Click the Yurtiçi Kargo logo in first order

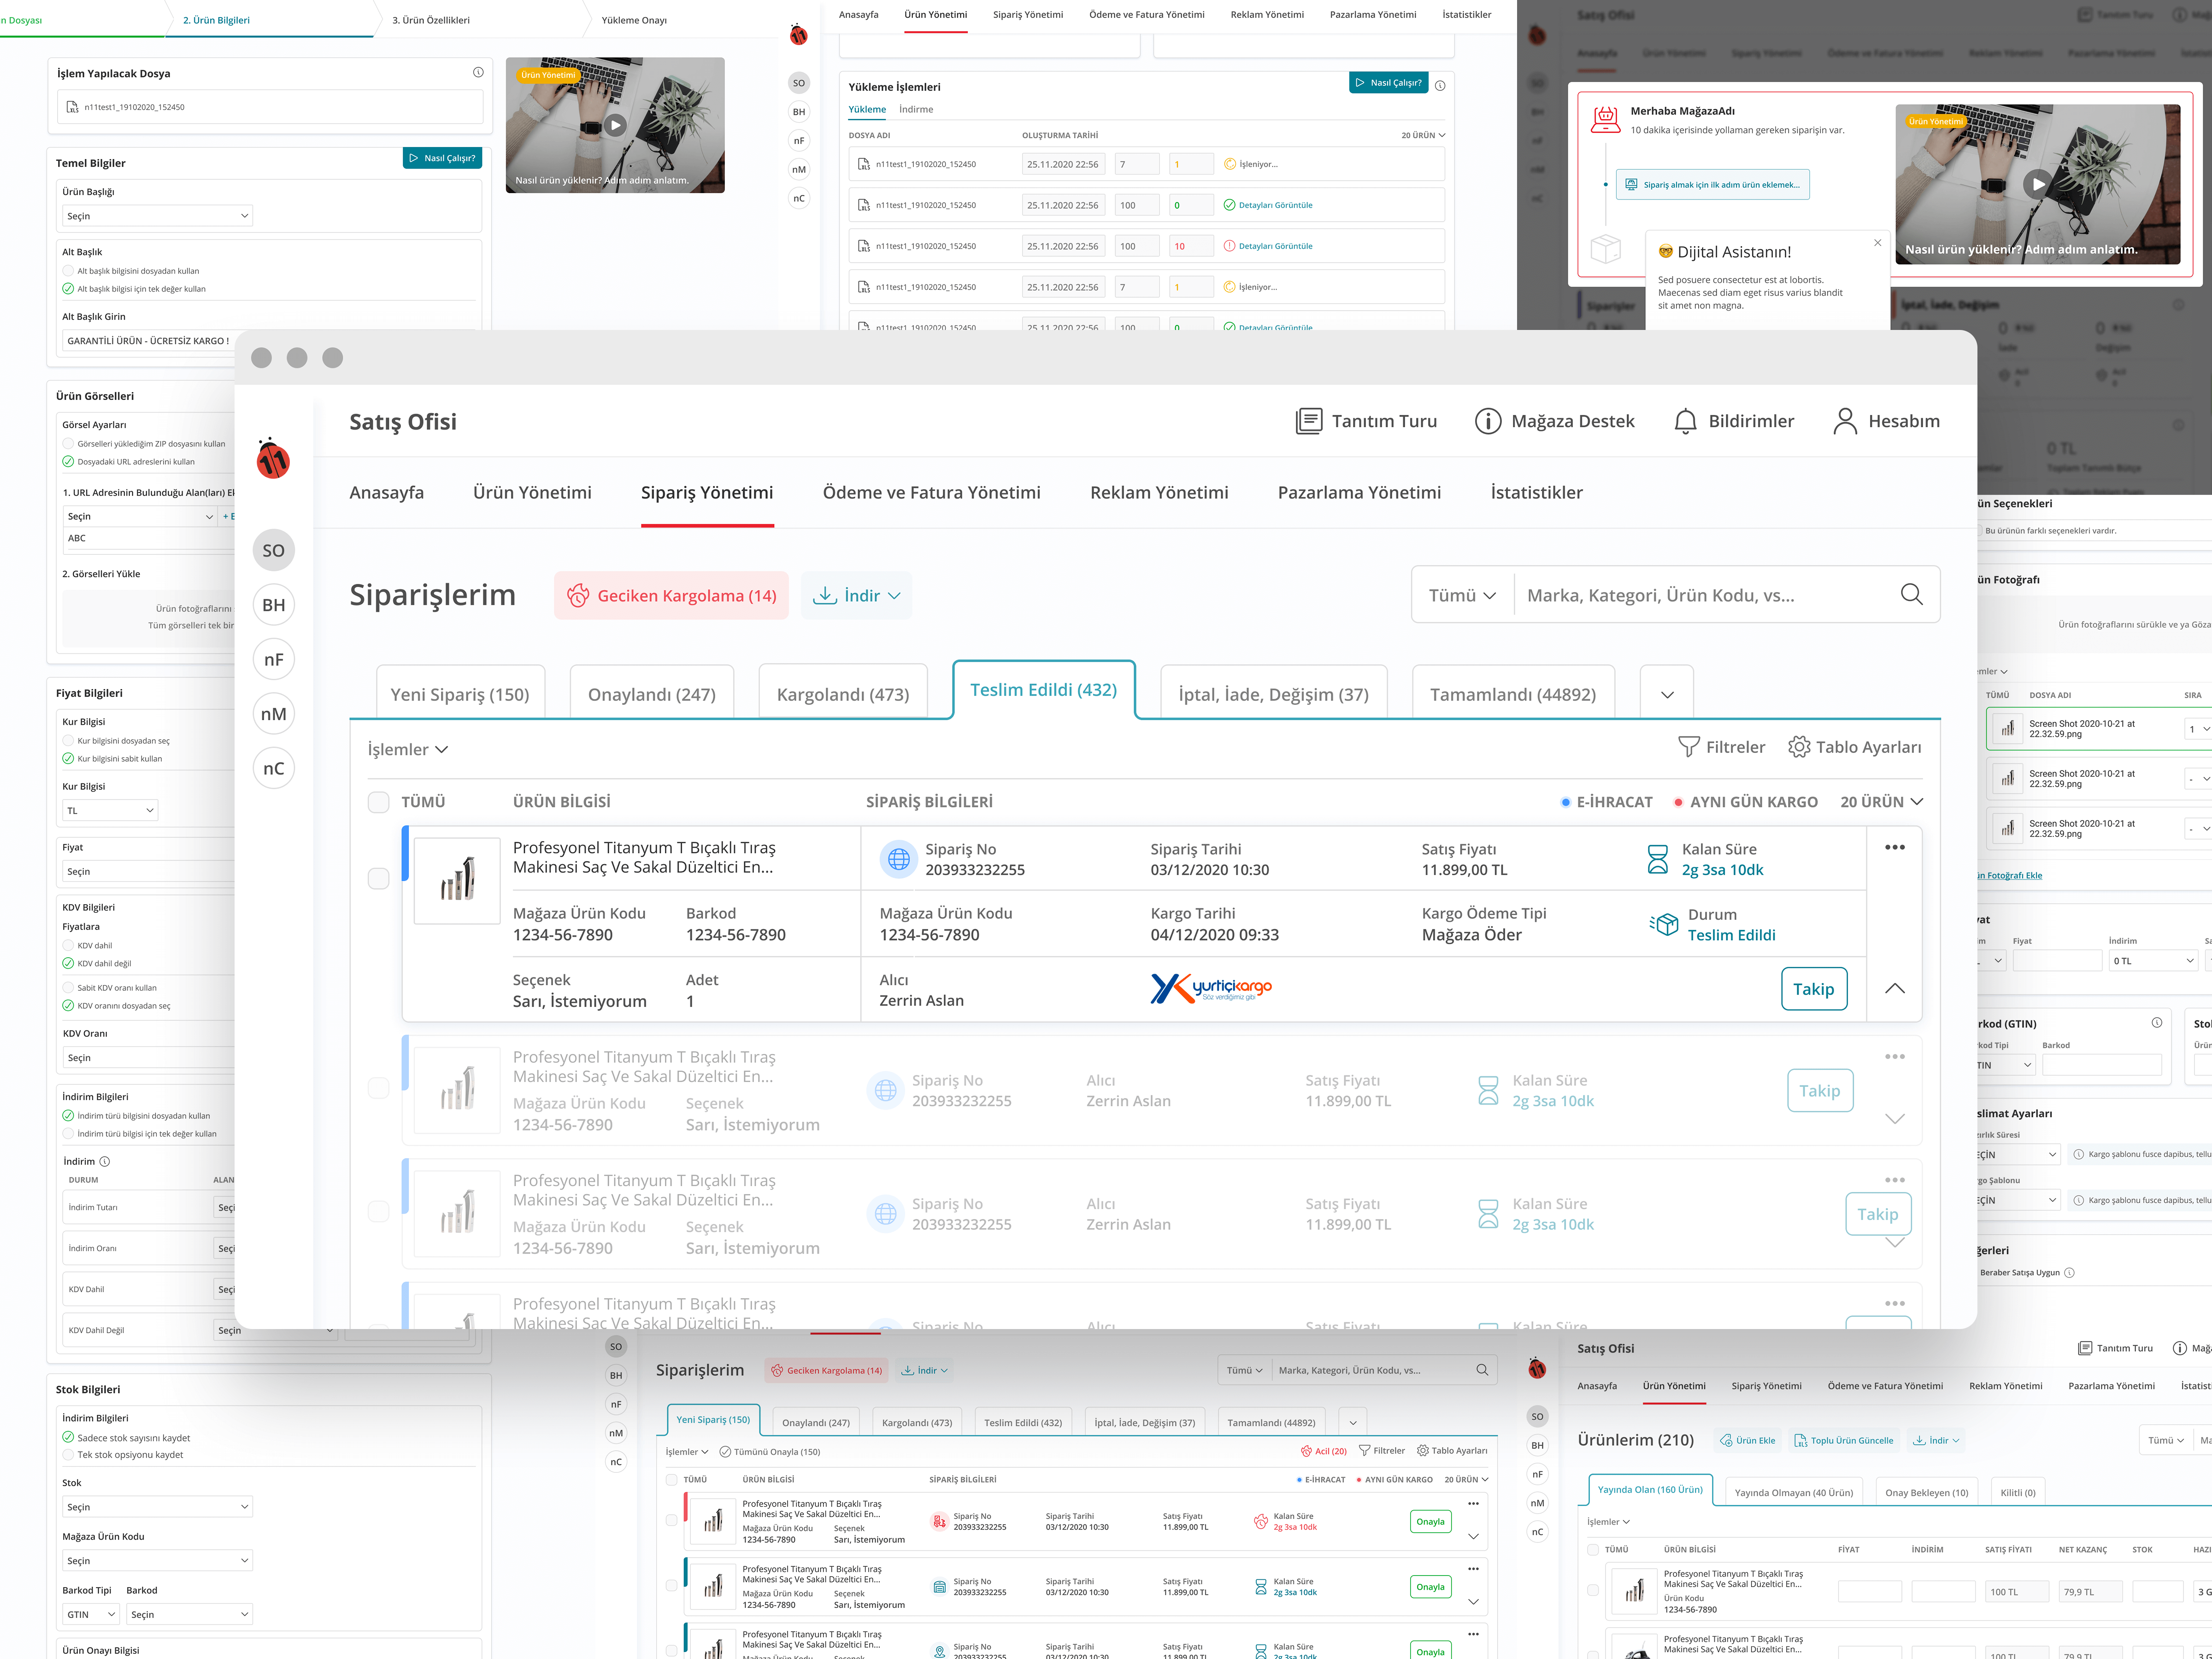coord(1210,988)
